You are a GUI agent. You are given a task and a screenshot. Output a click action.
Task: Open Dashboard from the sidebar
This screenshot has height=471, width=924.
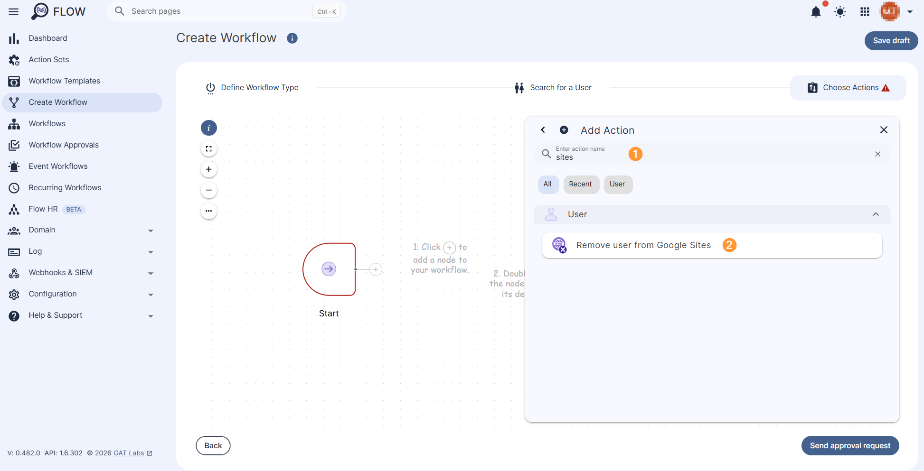point(82,38)
